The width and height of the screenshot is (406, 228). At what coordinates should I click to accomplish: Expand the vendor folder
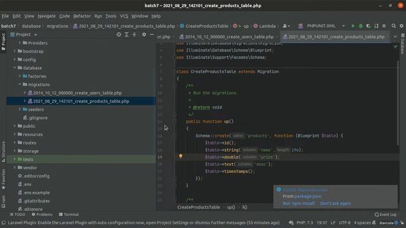[15, 167]
